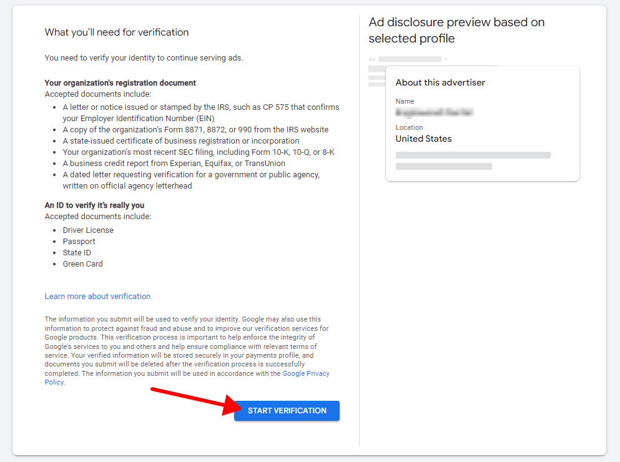Select the About this advertiser heading
The image size is (620, 462).
pyautogui.click(x=440, y=82)
